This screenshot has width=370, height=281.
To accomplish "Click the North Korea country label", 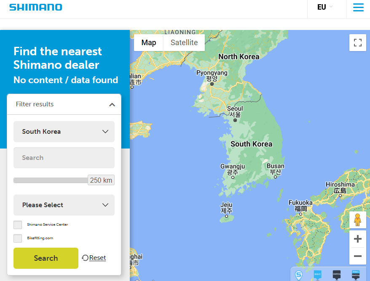I will 239,57.
